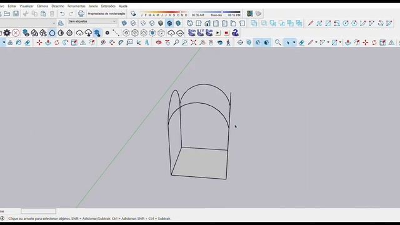Undo the last action
The height and width of the screenshot is (225, 400).
tap(62, 14)
